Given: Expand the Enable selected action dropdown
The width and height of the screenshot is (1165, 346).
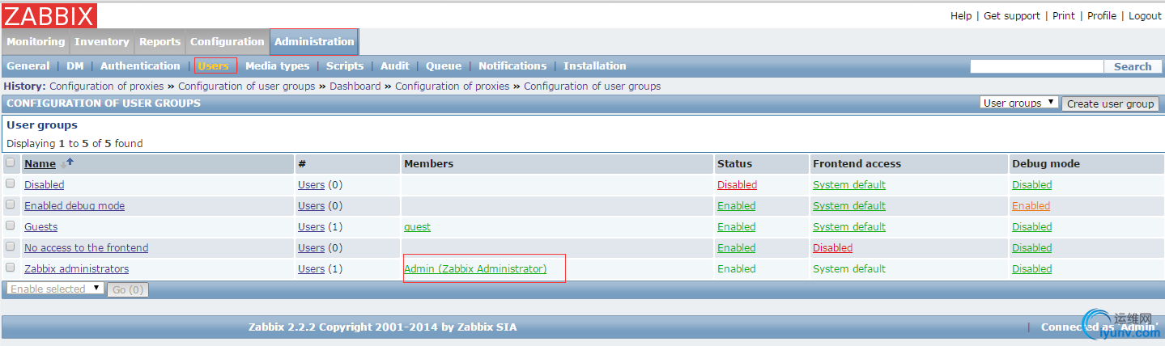Looking at the screenshot, I should coord(55,289).
